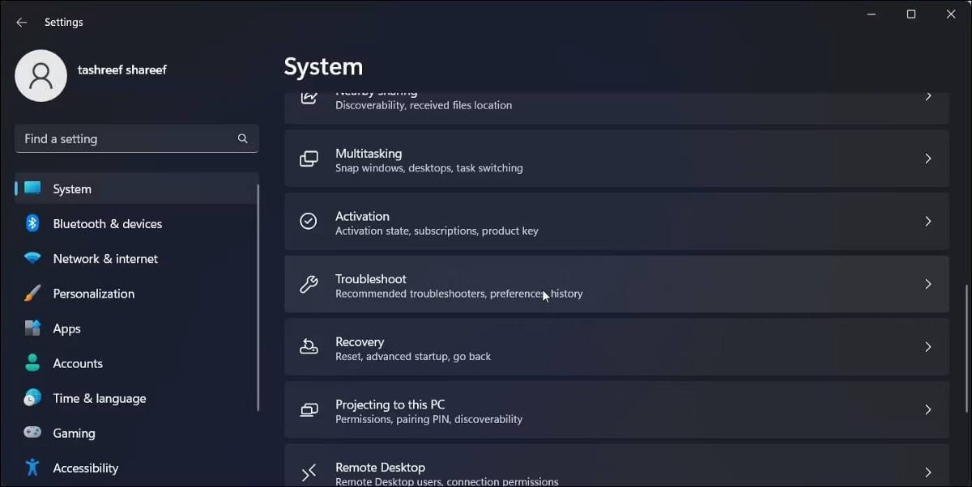Open Personalization via its brush icon
972x487 pixels.
tap(31, 293)
